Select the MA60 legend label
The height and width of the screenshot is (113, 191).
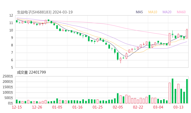(181, 12)
